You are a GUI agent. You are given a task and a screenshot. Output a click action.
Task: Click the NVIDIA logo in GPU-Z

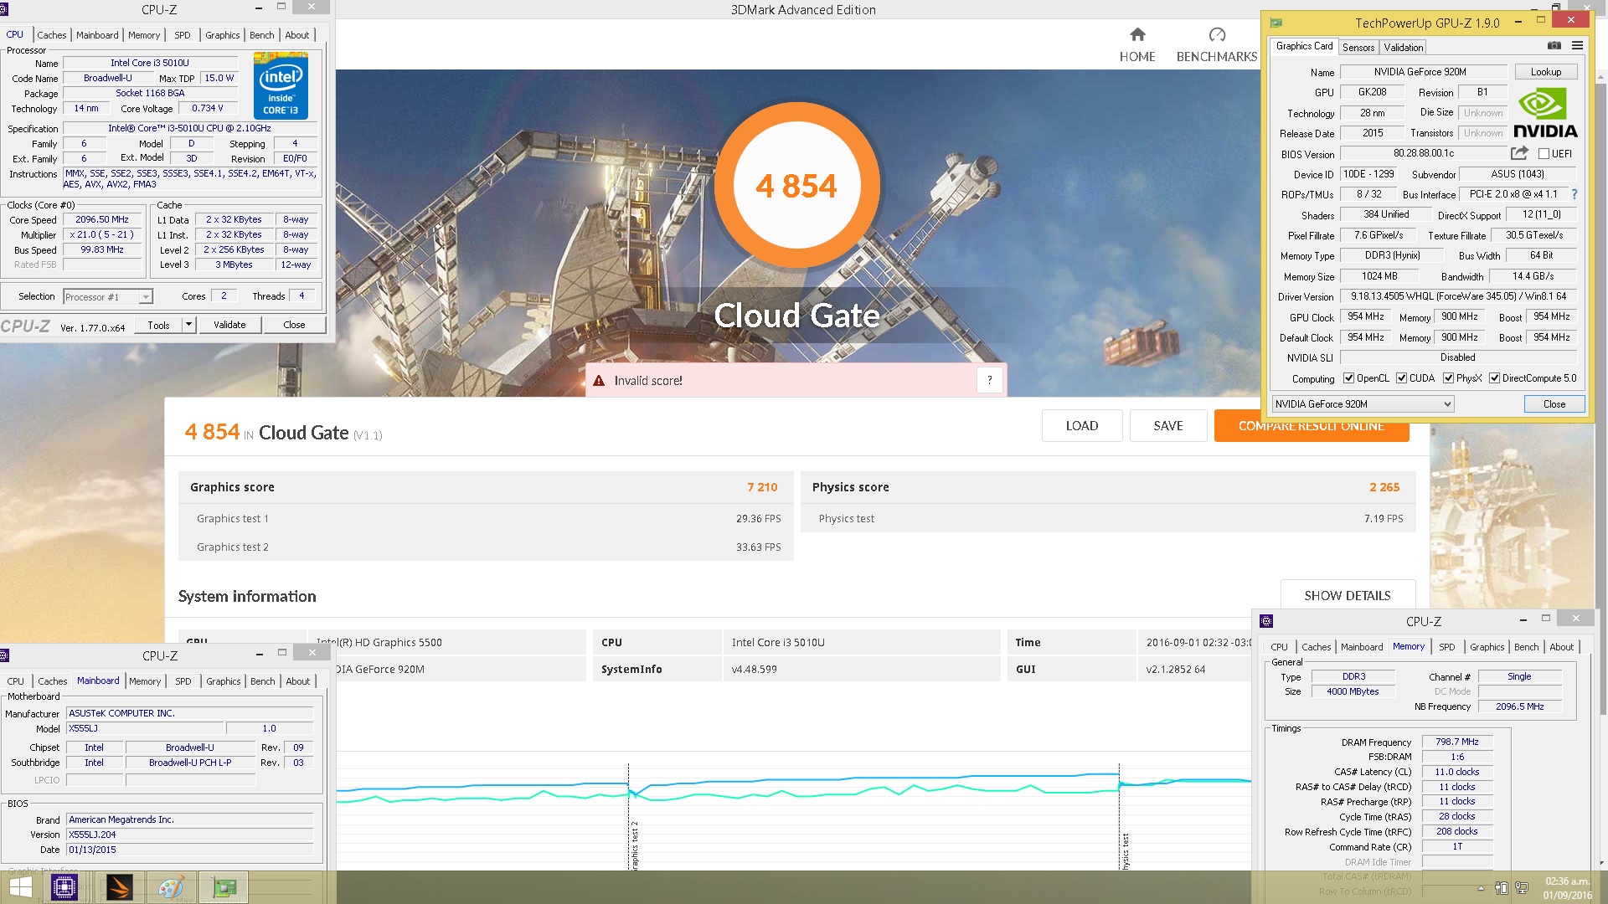pyautogui.click(x=1545, y=114)
